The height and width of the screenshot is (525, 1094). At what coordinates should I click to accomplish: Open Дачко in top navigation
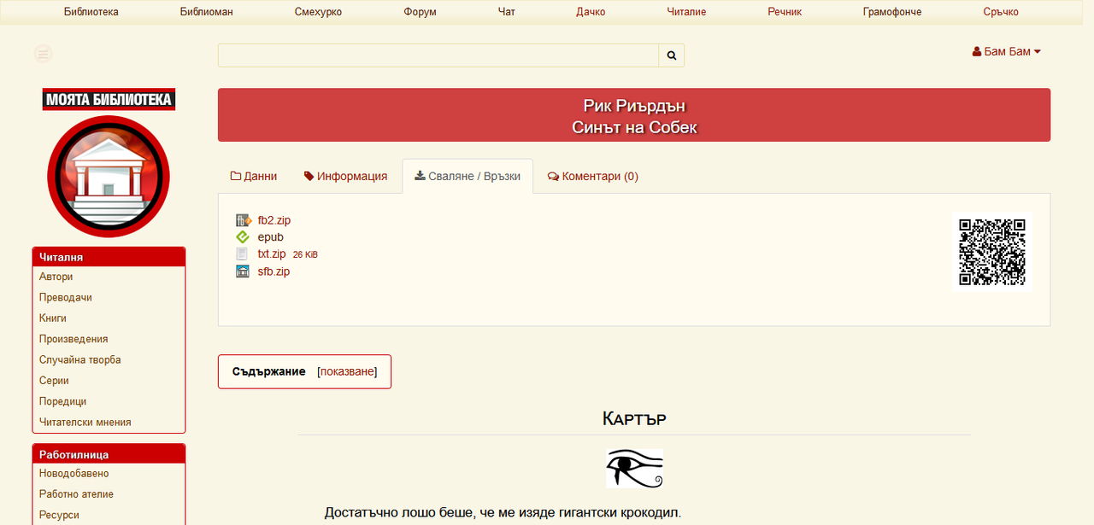(x=591, y=12)
